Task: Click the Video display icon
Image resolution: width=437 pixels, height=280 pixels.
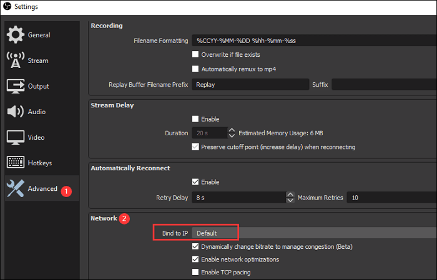Action: click(15, 137)
